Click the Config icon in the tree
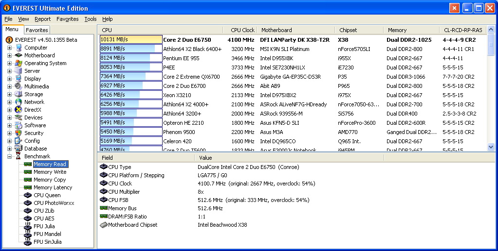The width and height of the screenshot is (498, 251). (x=18, y=141)
